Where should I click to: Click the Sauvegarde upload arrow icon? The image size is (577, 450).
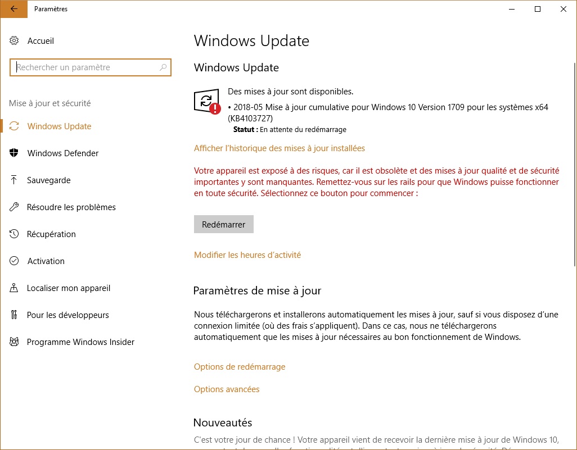tap(15, 180)
